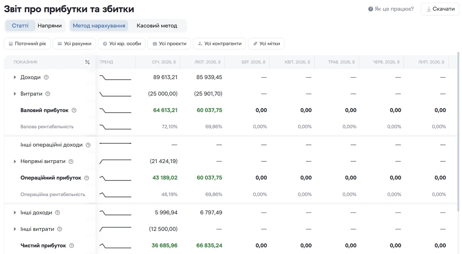Click the vertical scrollbar on the right
462x254 pixels.
pos(458,131)
